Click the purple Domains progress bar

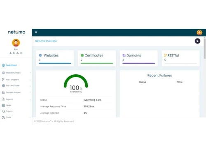click(x=139, y=63)
